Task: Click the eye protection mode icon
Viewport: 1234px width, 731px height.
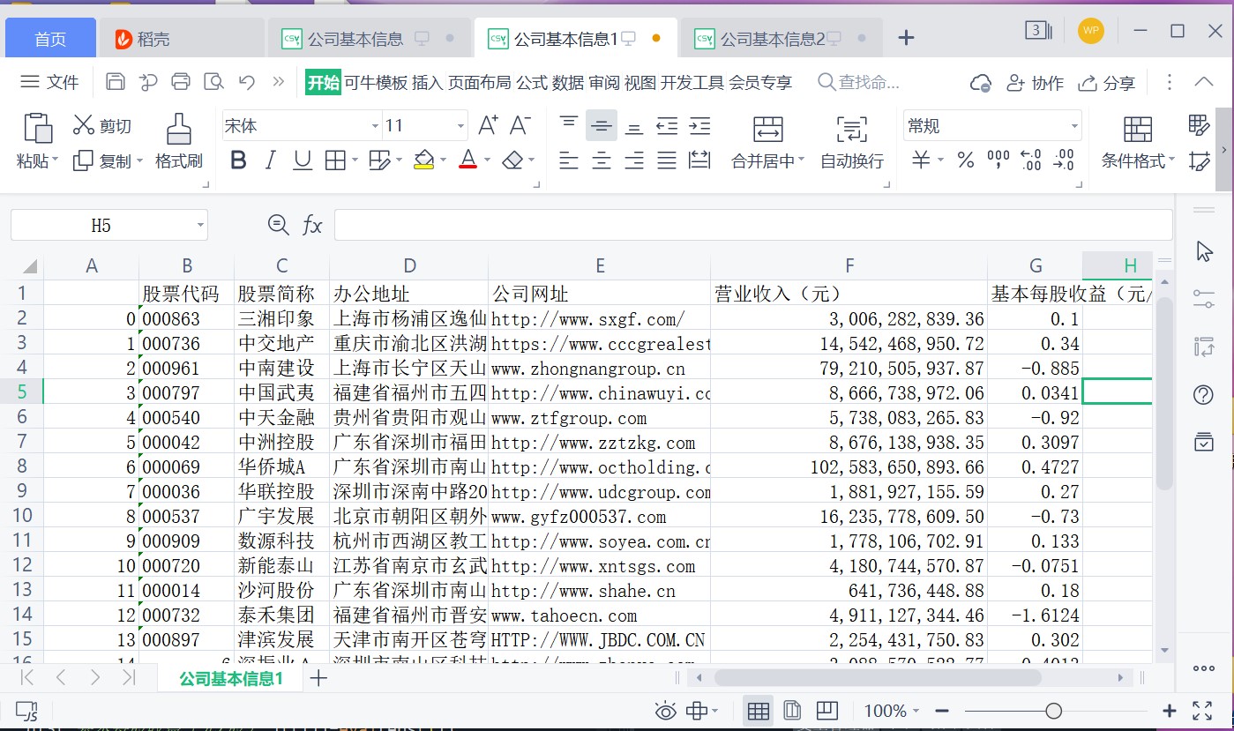Action: pyautogui.click(x=666, y=711)
